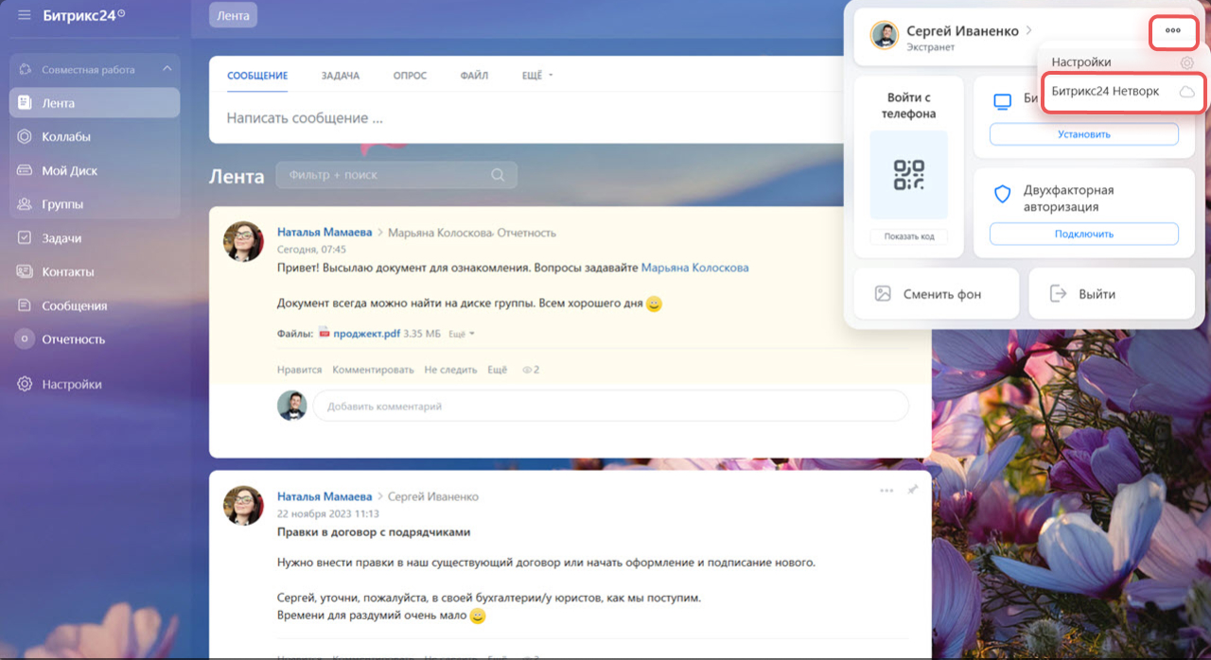Screen dimensions: 1211x660
Task: Click Подключить for two-factor authorization
Action: tap(1084, 234)
